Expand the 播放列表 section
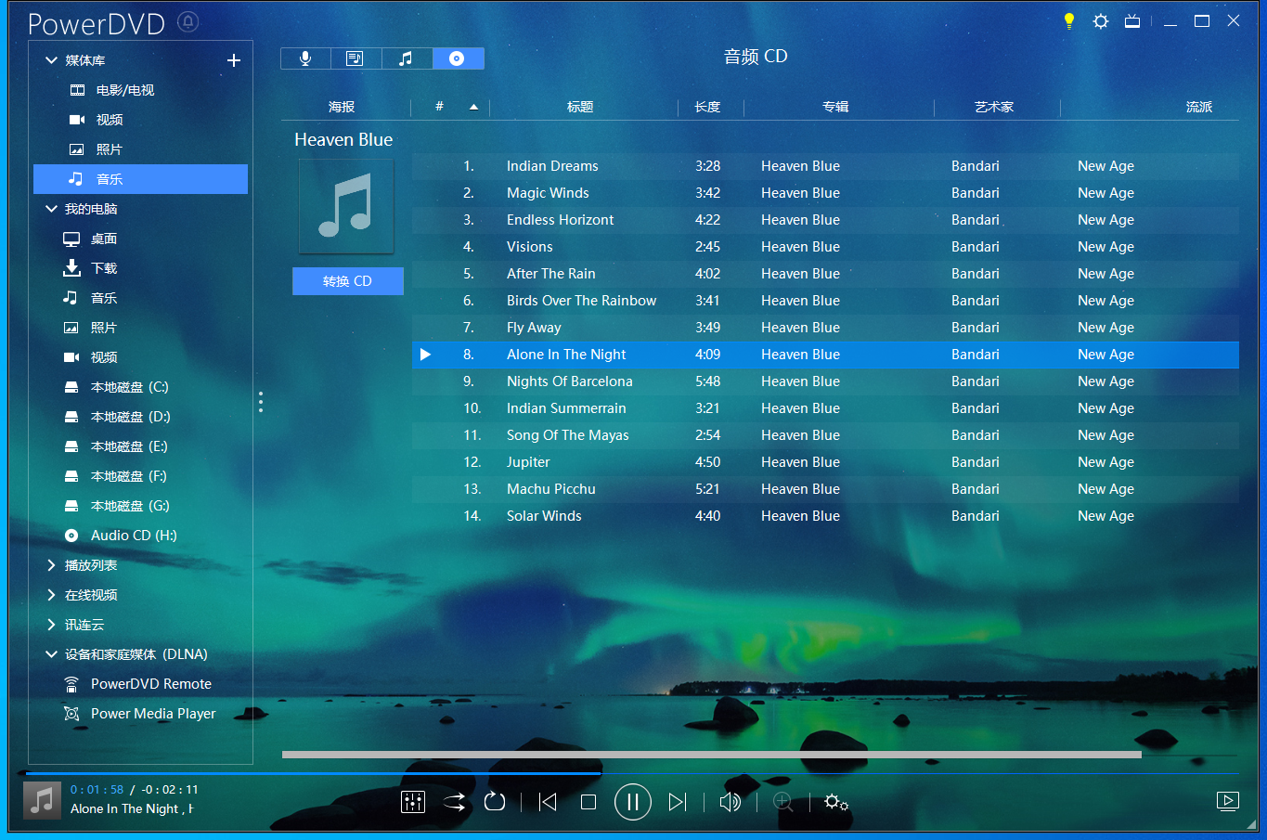The image size is (1267, 840). pos(51,565)
